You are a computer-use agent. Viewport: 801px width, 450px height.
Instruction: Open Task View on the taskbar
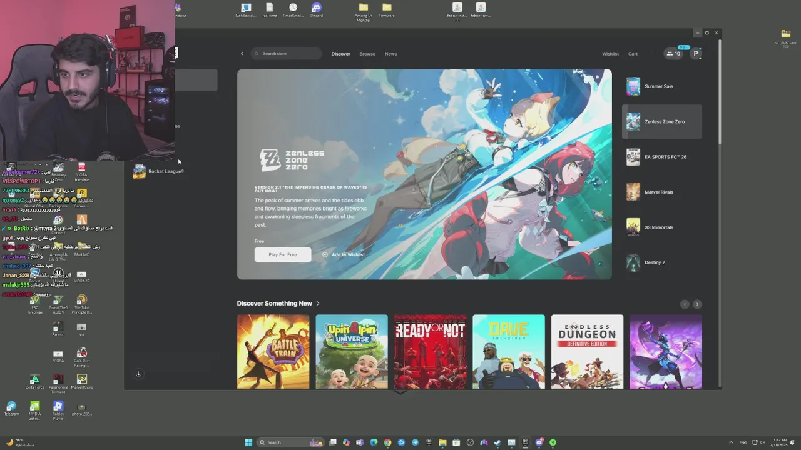332,442
